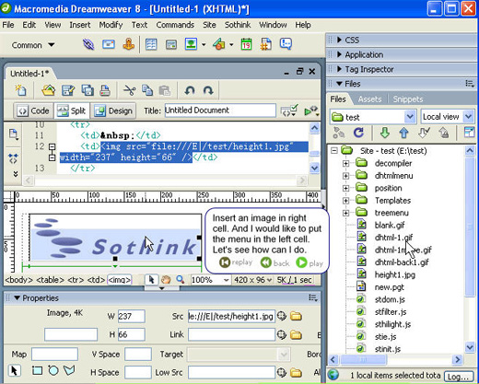Select the Oval Hotspot tool

pos(53,370)
